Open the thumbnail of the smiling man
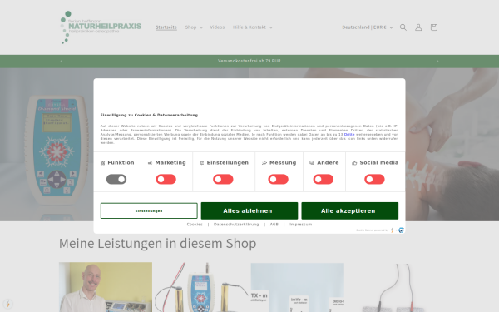This screenshot has width=499, height=312. point(106,287)
